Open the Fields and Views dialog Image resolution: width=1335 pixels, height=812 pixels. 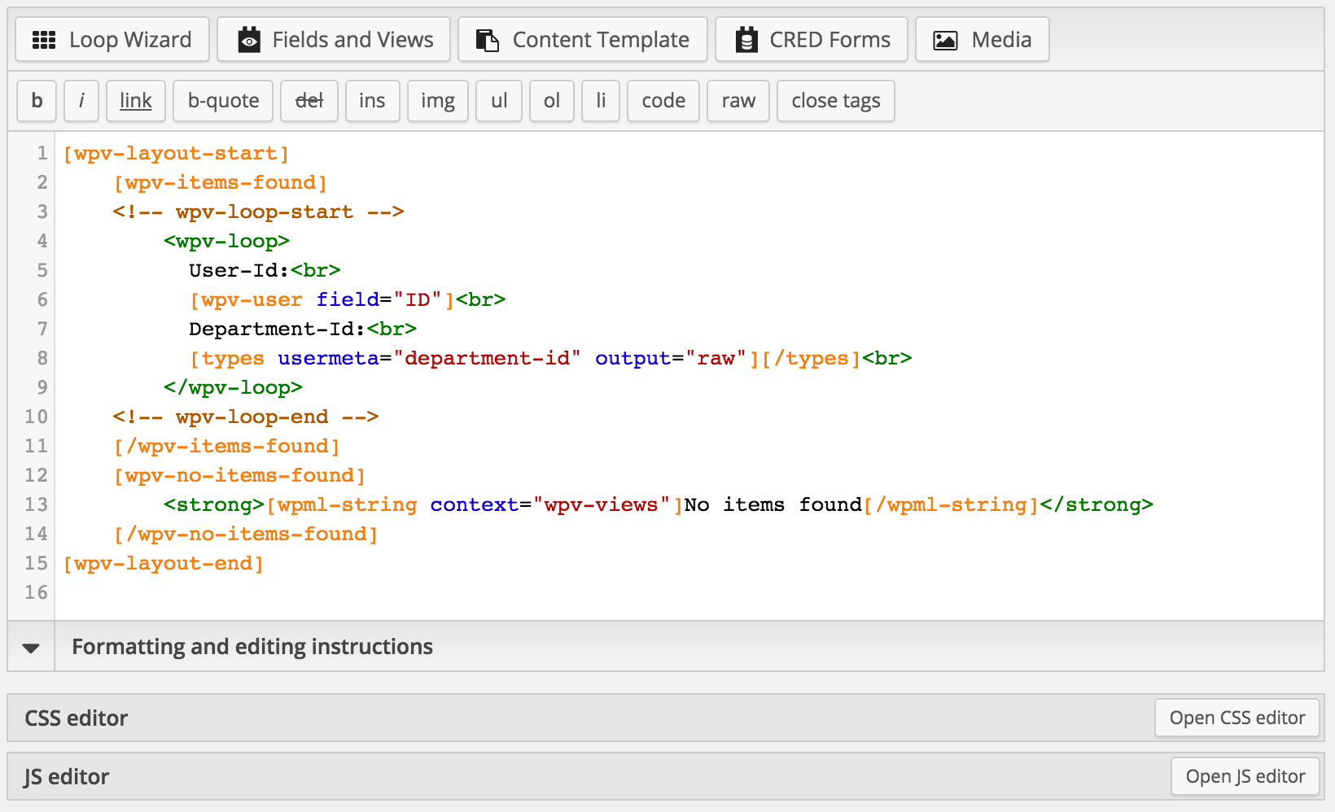pyautogui.click(x=334, y=40)
